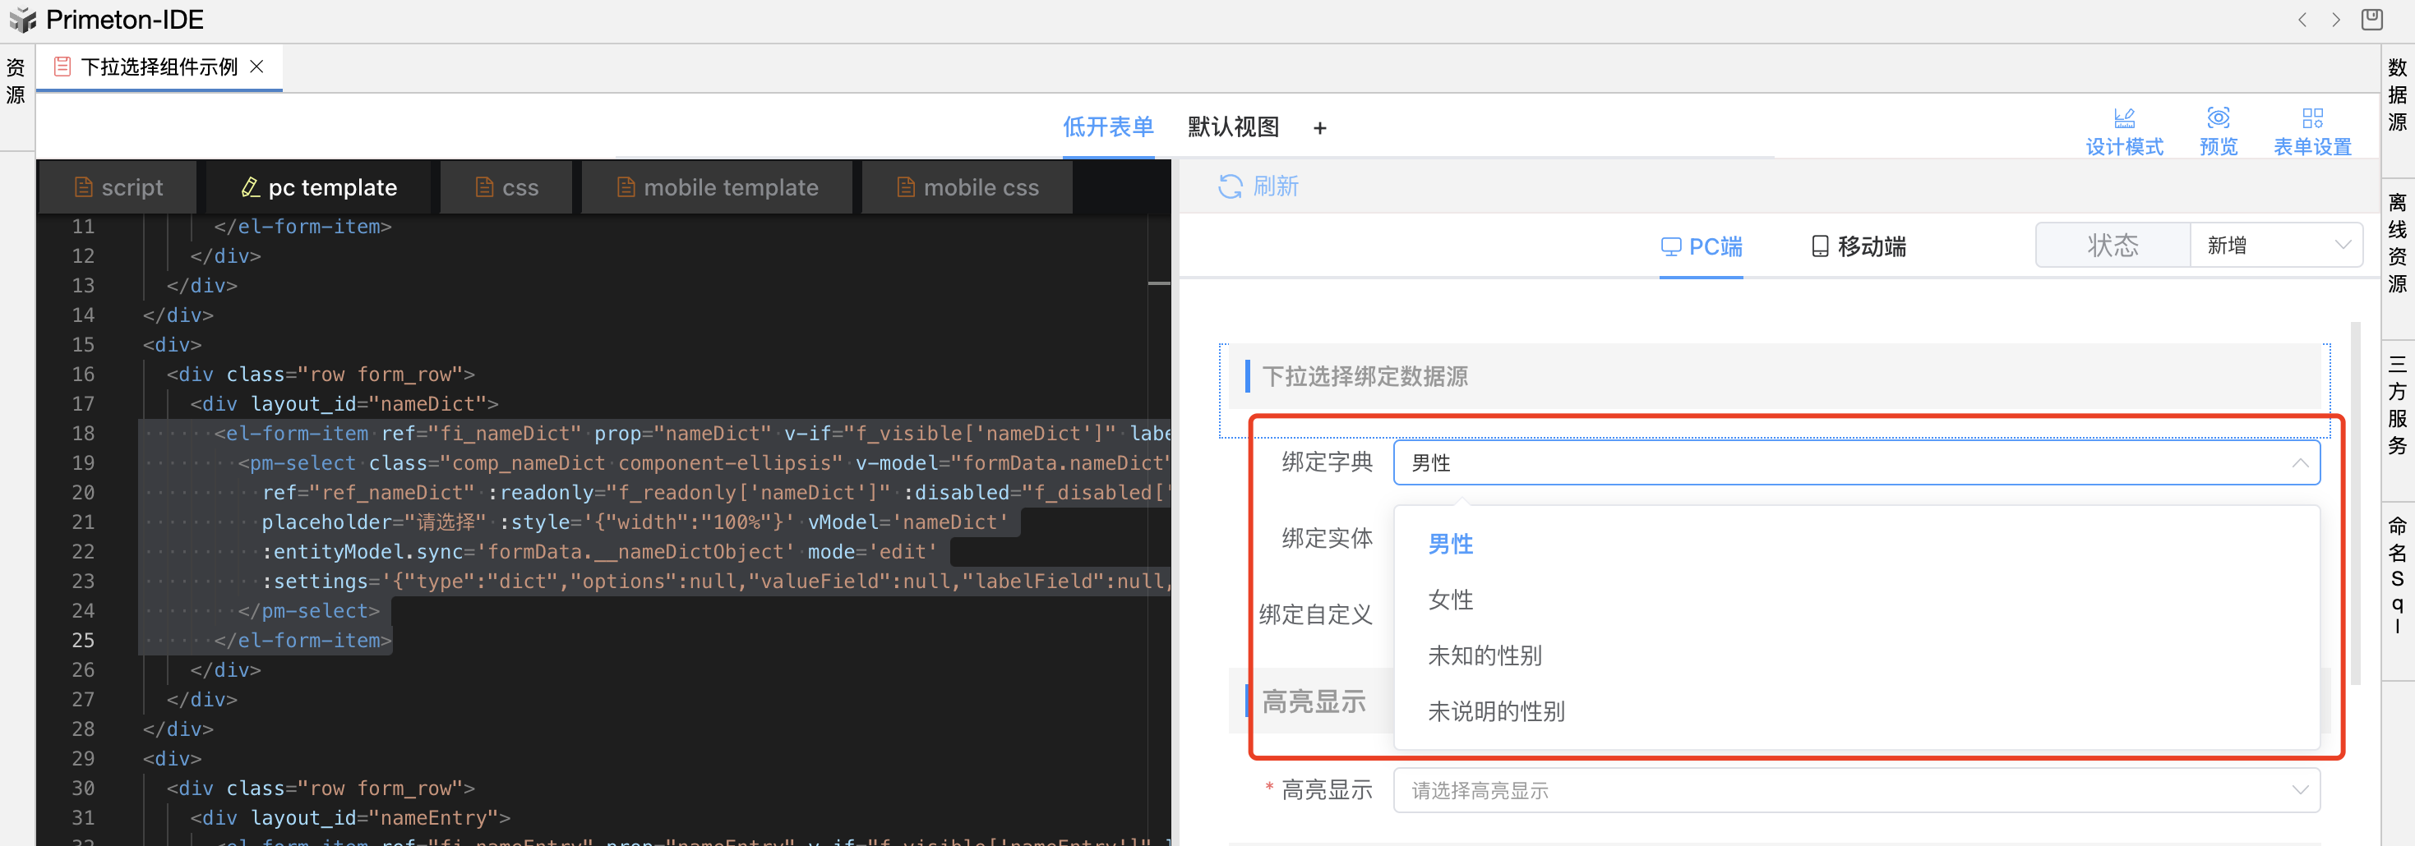Click the code editor minimap scrollbar

click(1159, 283)
